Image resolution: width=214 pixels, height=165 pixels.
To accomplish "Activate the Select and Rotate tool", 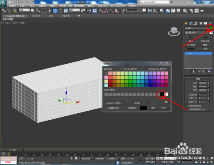I will pos(60,11).
